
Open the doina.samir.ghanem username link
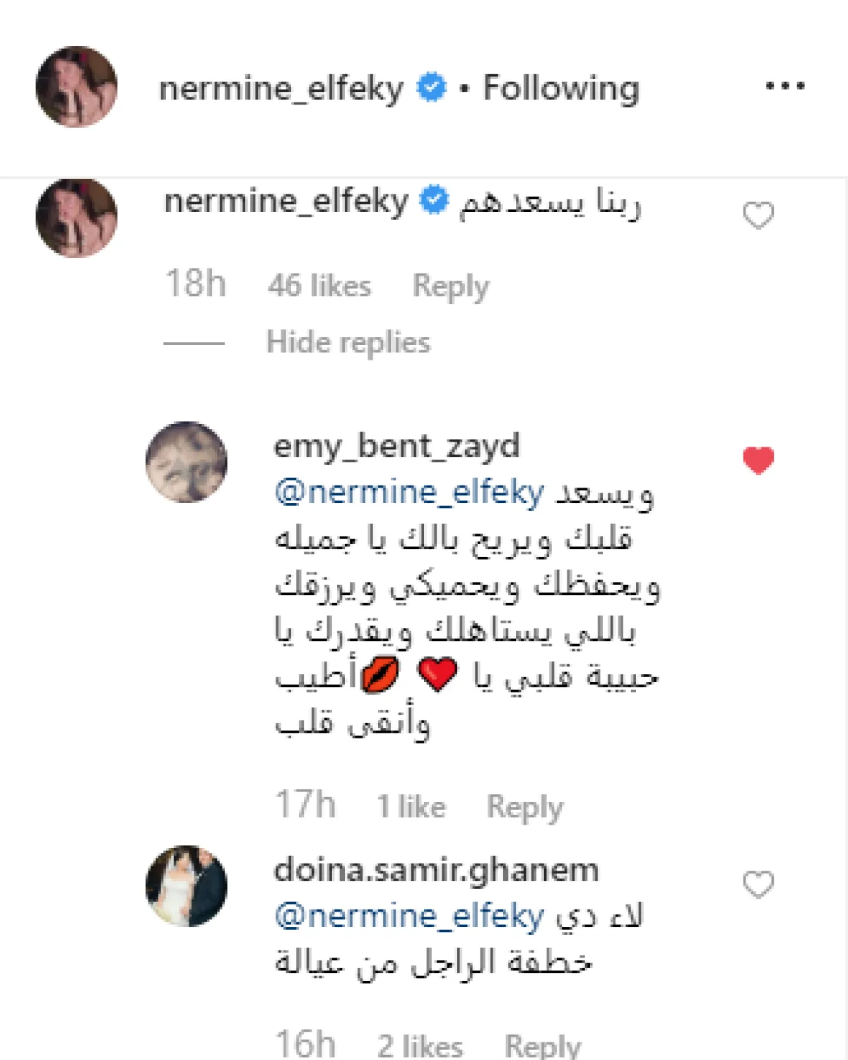coord(436,870)
